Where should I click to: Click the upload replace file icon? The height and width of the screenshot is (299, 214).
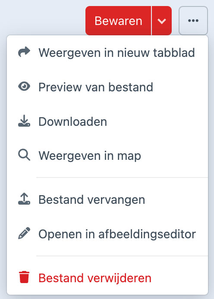(x=24, y=199)
